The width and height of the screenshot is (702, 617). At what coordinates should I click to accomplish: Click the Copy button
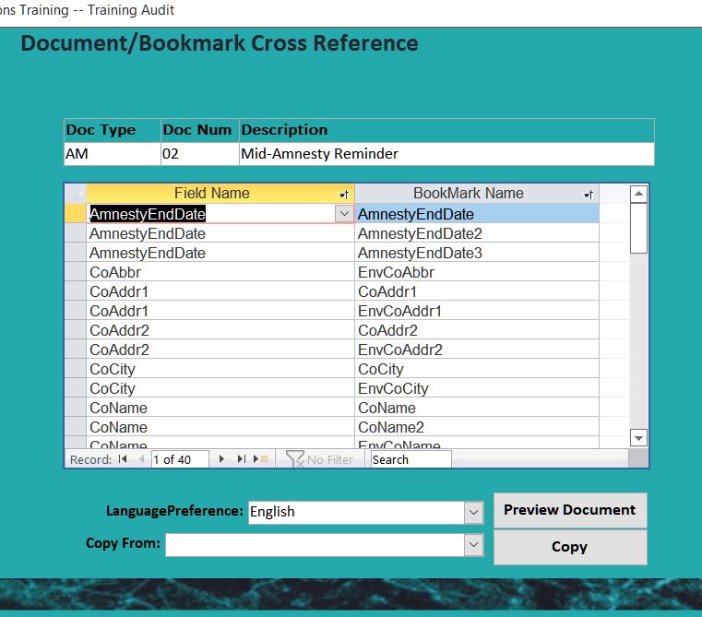pyautogui.click(x=570, y=547)
